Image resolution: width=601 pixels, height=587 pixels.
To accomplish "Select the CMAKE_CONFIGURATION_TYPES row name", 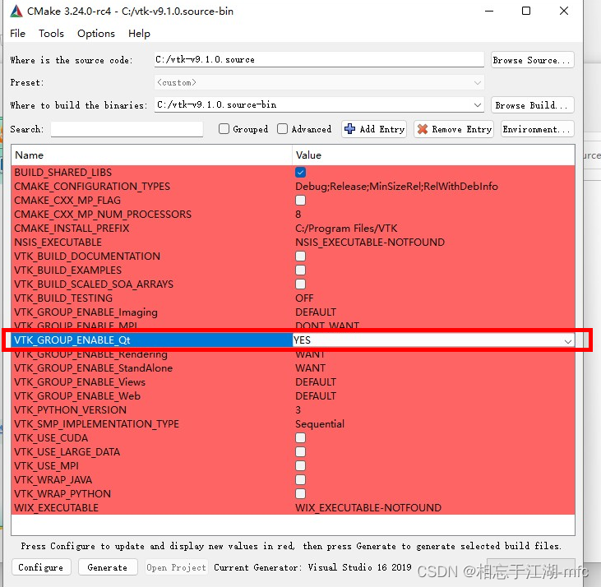I will point(92,187).
